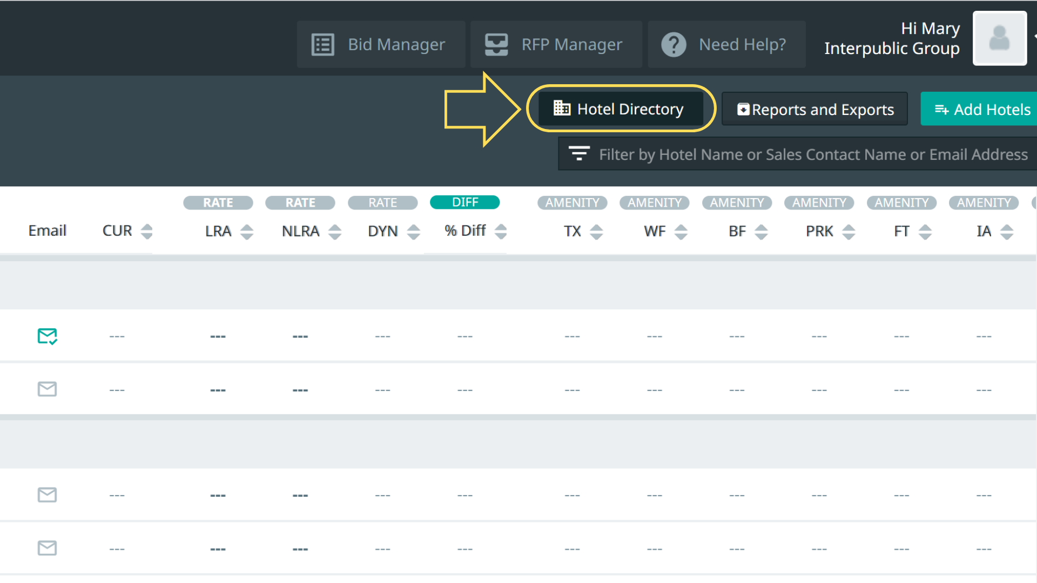This screenshot has height=583, width=1037.
Task: Click the filter lines icon
Action: [x=579, y=154]
